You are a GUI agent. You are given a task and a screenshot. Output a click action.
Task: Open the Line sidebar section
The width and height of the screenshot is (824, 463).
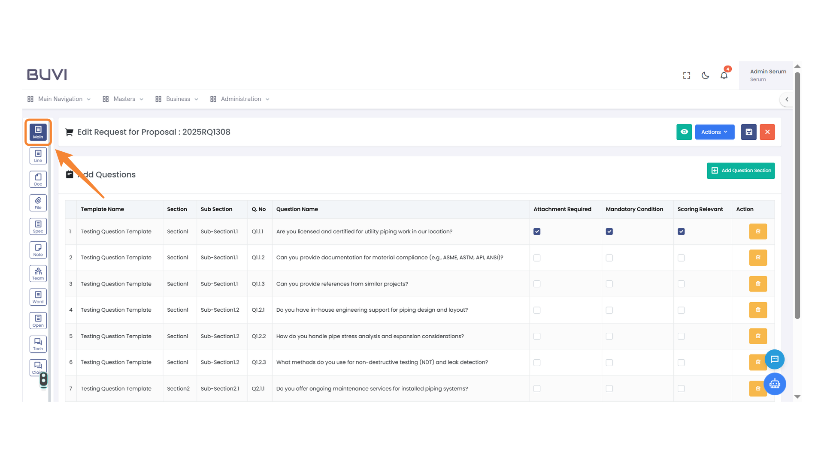pyautogui.click(x=38, y=156)
